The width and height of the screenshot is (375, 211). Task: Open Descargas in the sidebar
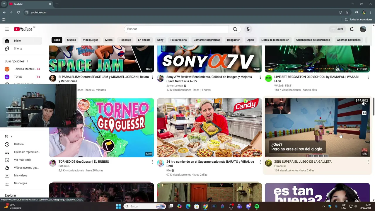tap(22, 183)
